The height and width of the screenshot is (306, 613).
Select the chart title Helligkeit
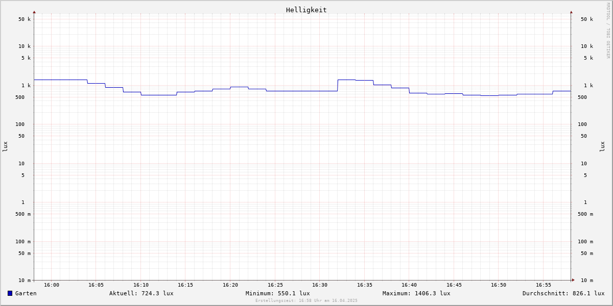[x=306, y=10]
